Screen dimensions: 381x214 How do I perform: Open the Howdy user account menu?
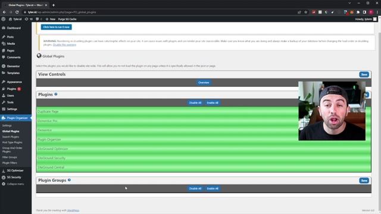366,19
